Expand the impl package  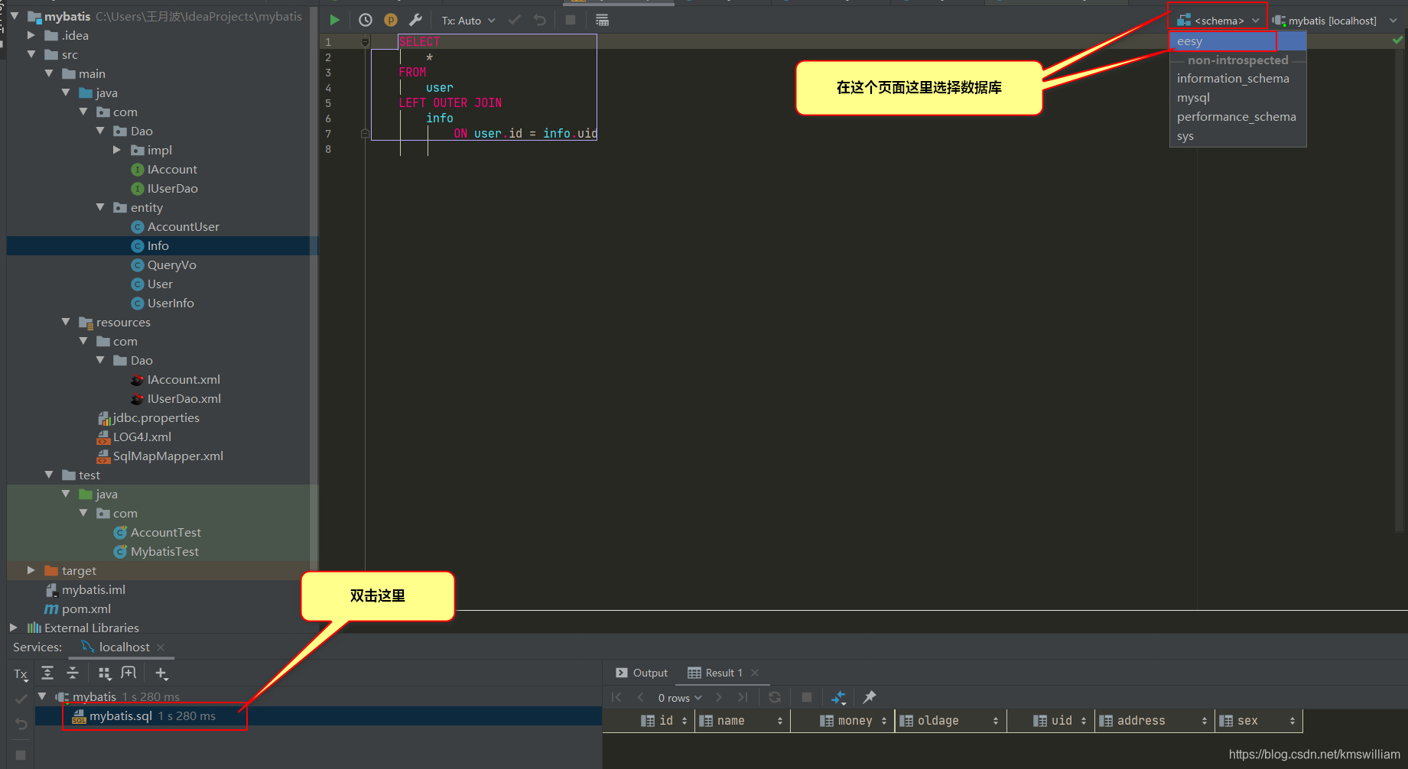point(117,150)
